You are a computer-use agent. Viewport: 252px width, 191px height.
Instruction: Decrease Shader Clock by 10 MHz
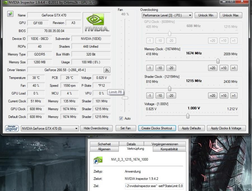tap(160, 95)
